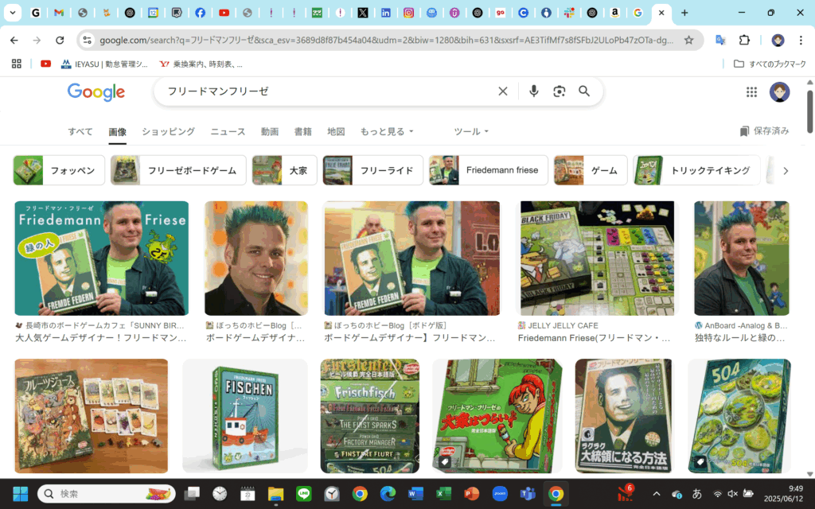Select the ショッピング search tab
The height and width of the screenshot is (509, 815).
(x=169, y=131)
